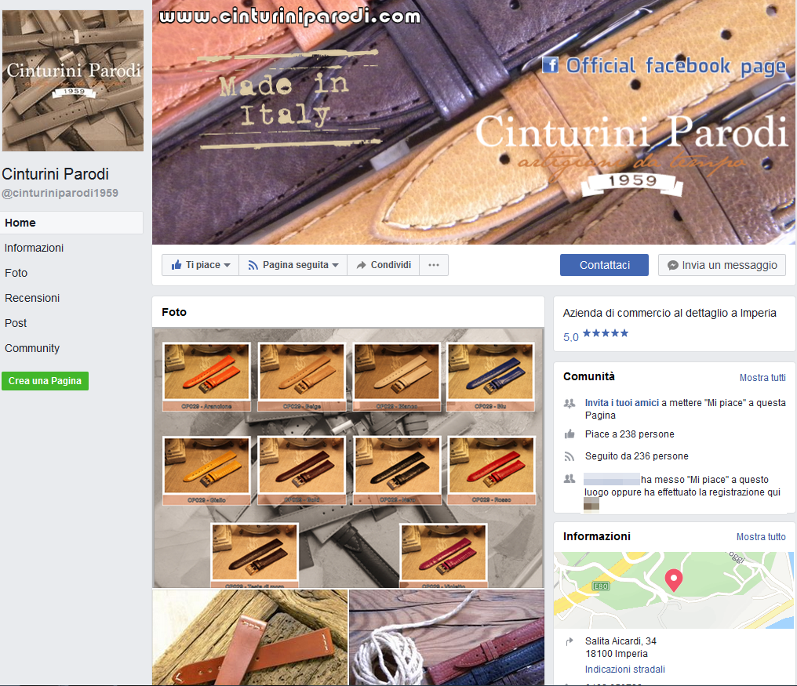This screenshot has height=686, width=797.
Task: Open the Community section
Action: (x=32, y=348)
